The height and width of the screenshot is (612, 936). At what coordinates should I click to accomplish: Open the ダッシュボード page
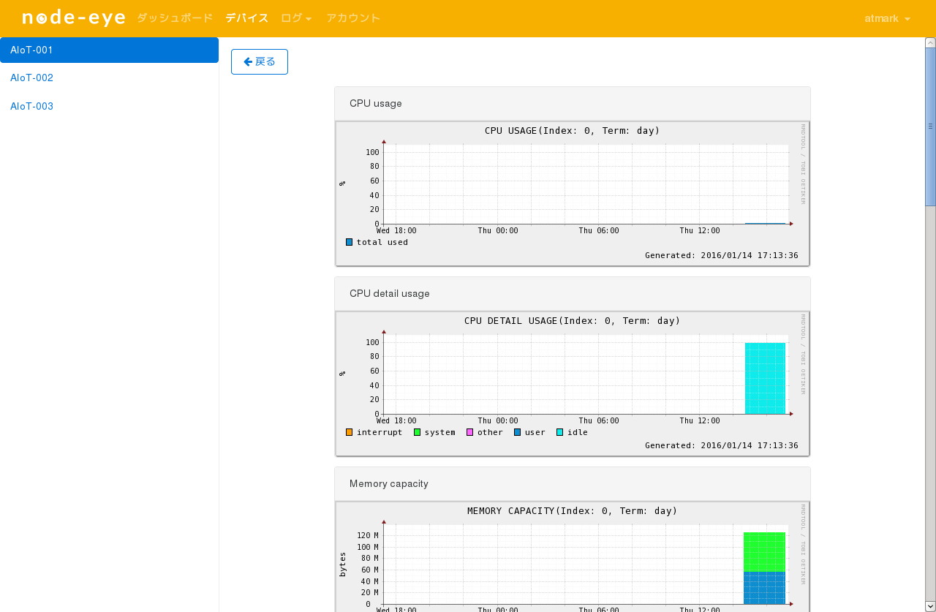tap(175, 18)
